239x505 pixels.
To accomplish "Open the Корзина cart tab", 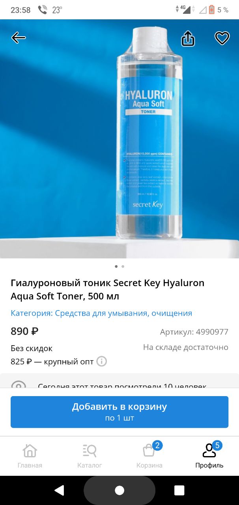I will (x=149, y=456).
